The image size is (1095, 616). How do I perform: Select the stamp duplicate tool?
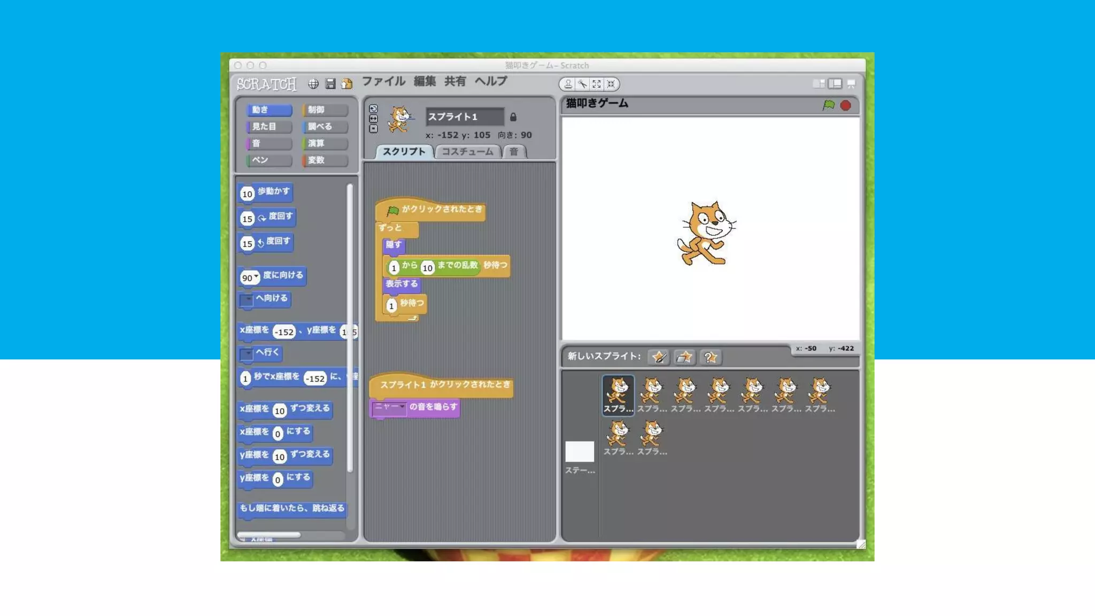(x=568, y=84)
